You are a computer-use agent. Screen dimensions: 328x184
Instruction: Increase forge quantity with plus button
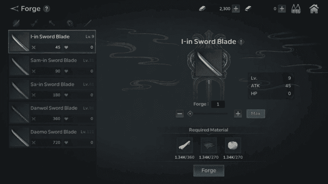coord(238,114)
